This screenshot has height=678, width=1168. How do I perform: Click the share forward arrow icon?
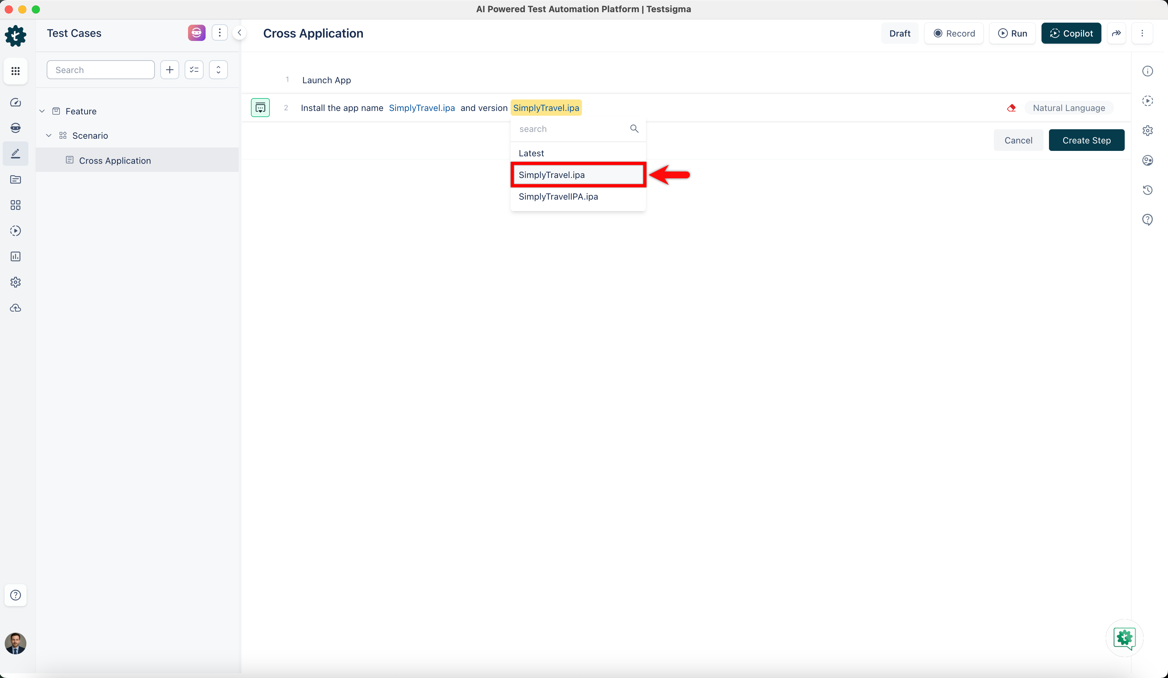click(1117, 33)
